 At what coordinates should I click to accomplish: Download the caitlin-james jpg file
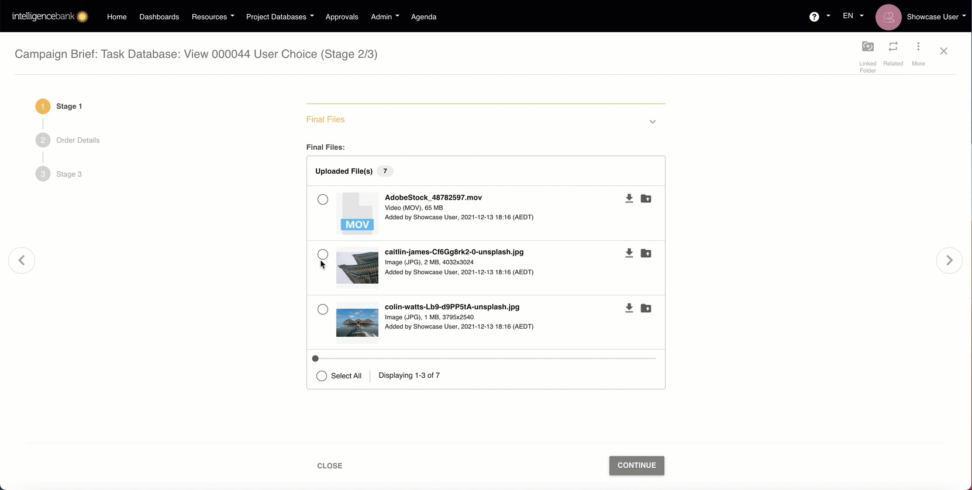pyautogui.click(x=629, y=253)
